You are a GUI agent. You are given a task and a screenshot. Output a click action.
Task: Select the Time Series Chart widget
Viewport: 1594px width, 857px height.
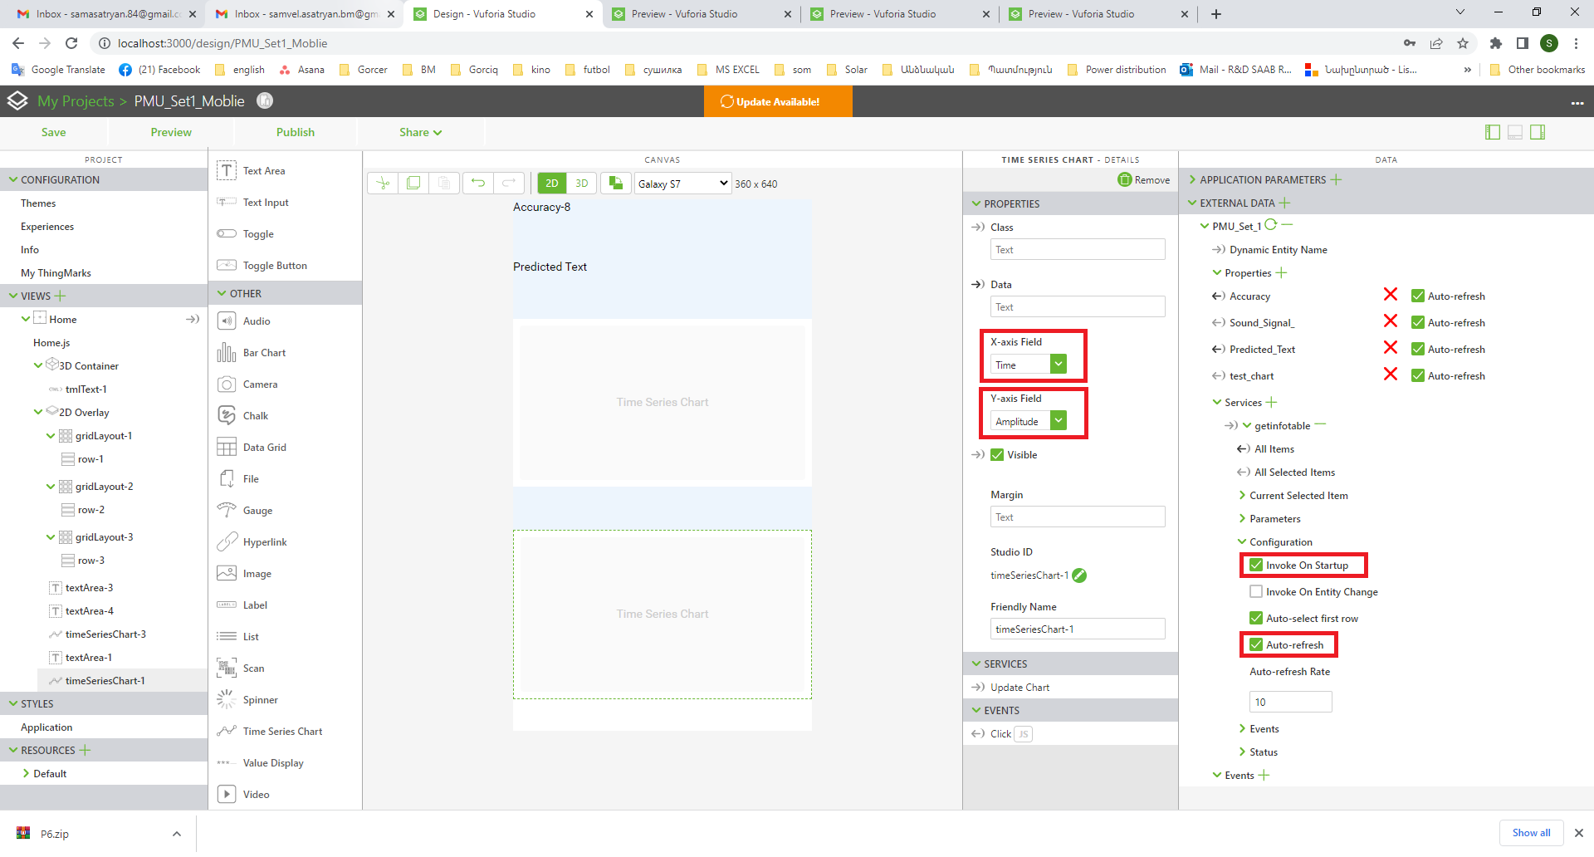[282, 731]
